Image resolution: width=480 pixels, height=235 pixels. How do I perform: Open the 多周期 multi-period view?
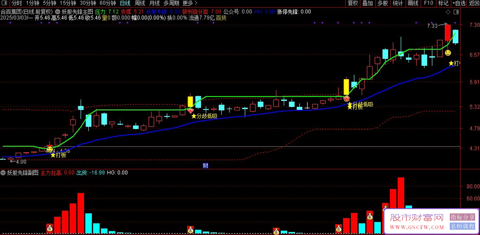171,3
